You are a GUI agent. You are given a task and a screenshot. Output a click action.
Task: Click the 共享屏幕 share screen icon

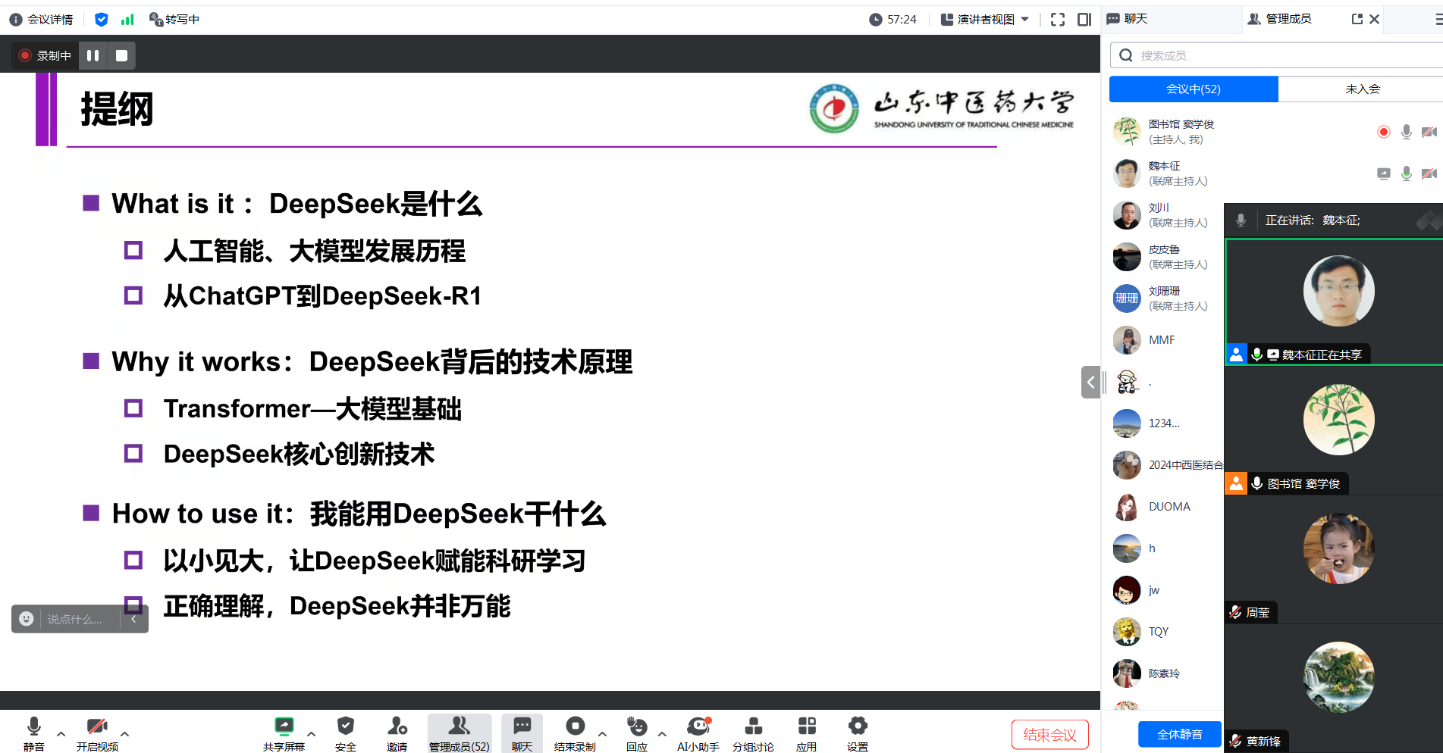pyautogui.click(x=284, y=726)
